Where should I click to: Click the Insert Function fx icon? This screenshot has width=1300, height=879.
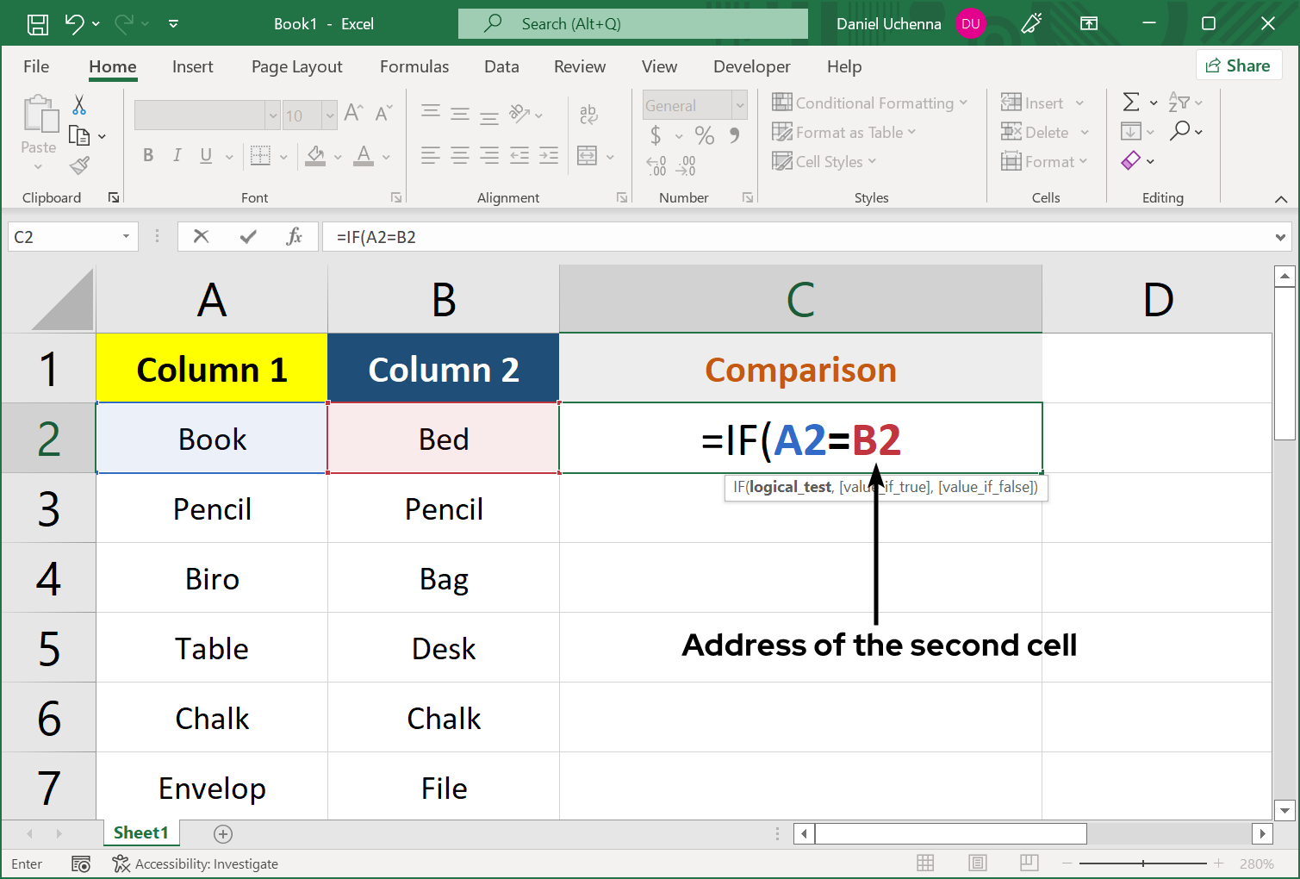[295, 236]
